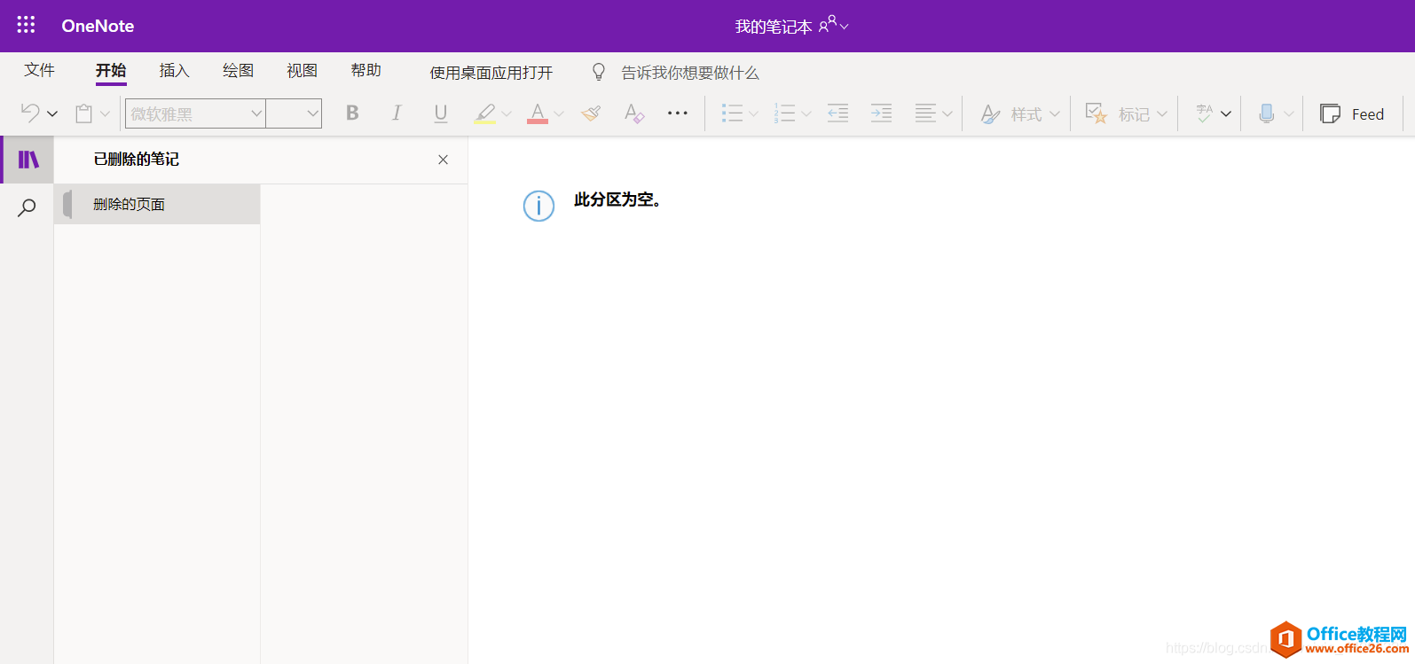The height and width of the screenshot is (664, 1415).
Task: Open the 文件 menu
Action: point(39,70)
